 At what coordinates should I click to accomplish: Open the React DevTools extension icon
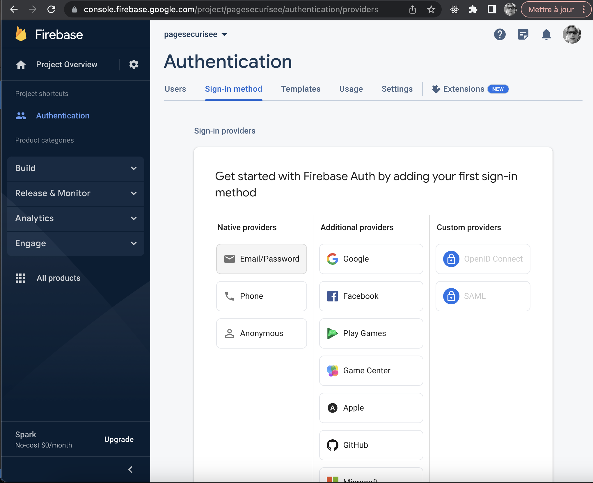click(x=454, y=9)
